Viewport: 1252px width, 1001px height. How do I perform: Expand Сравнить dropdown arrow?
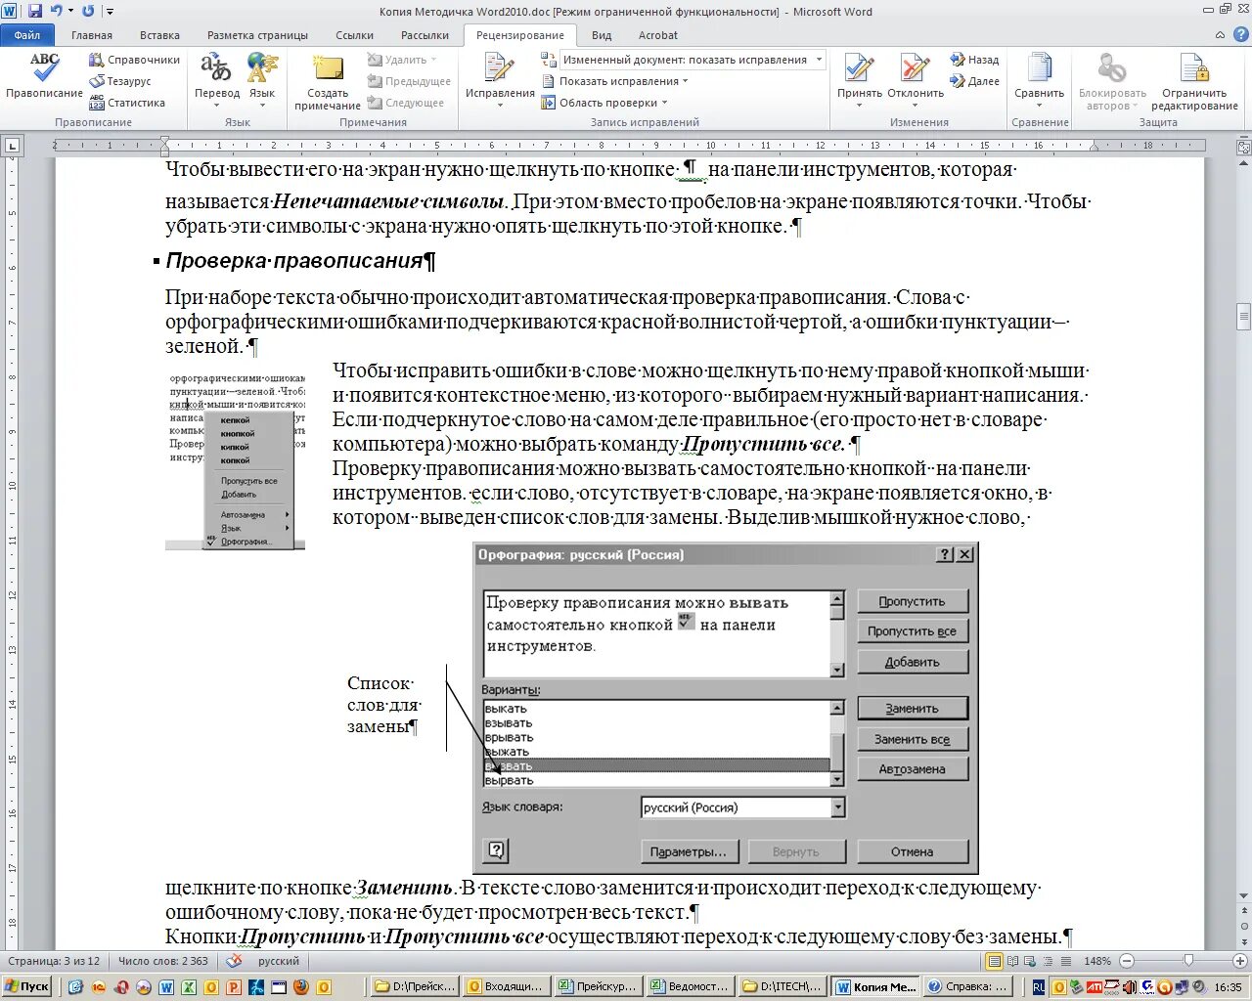point(1039,105)
